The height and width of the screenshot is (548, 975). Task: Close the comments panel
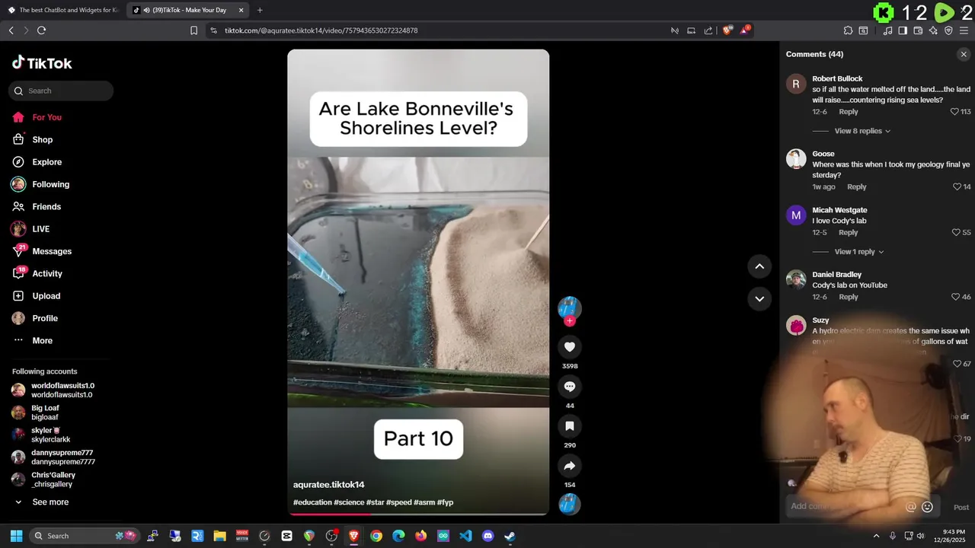click(964, 54)
